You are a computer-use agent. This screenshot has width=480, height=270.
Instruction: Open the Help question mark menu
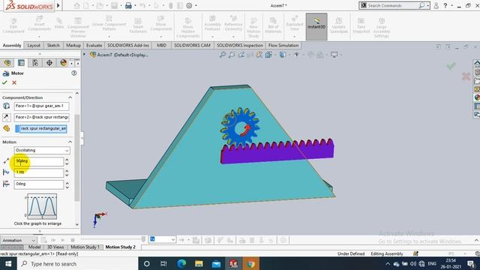tap(445, 5)
